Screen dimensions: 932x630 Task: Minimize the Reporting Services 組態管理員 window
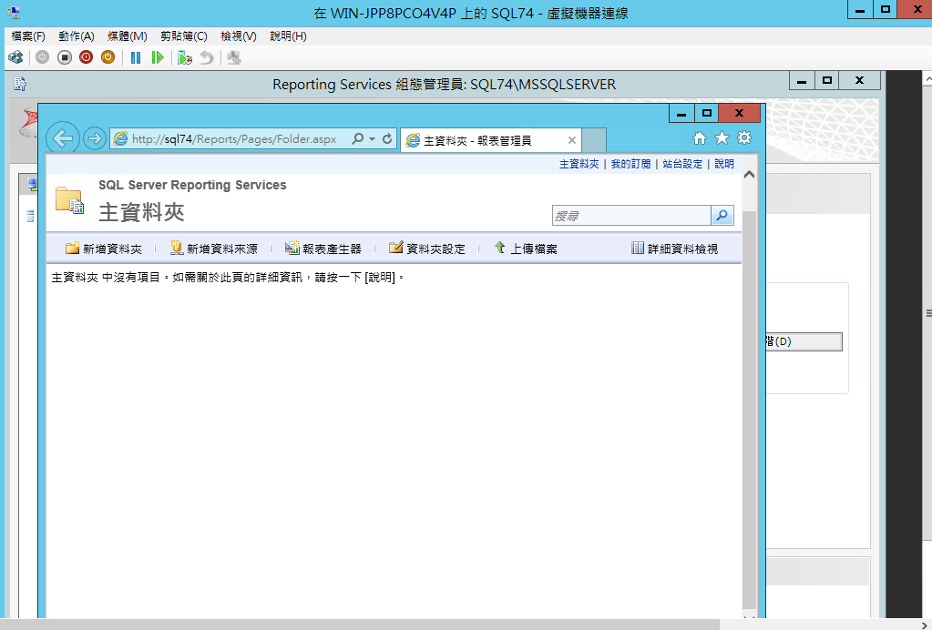[x=802, y=81]
